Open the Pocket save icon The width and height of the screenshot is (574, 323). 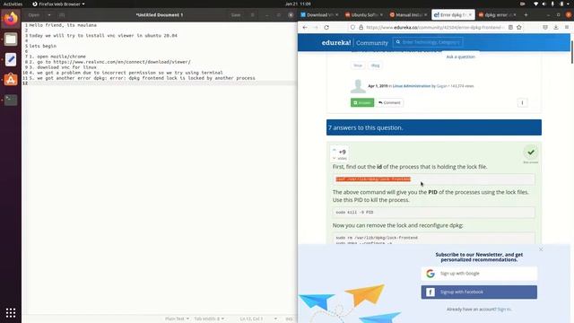point(545,28)
